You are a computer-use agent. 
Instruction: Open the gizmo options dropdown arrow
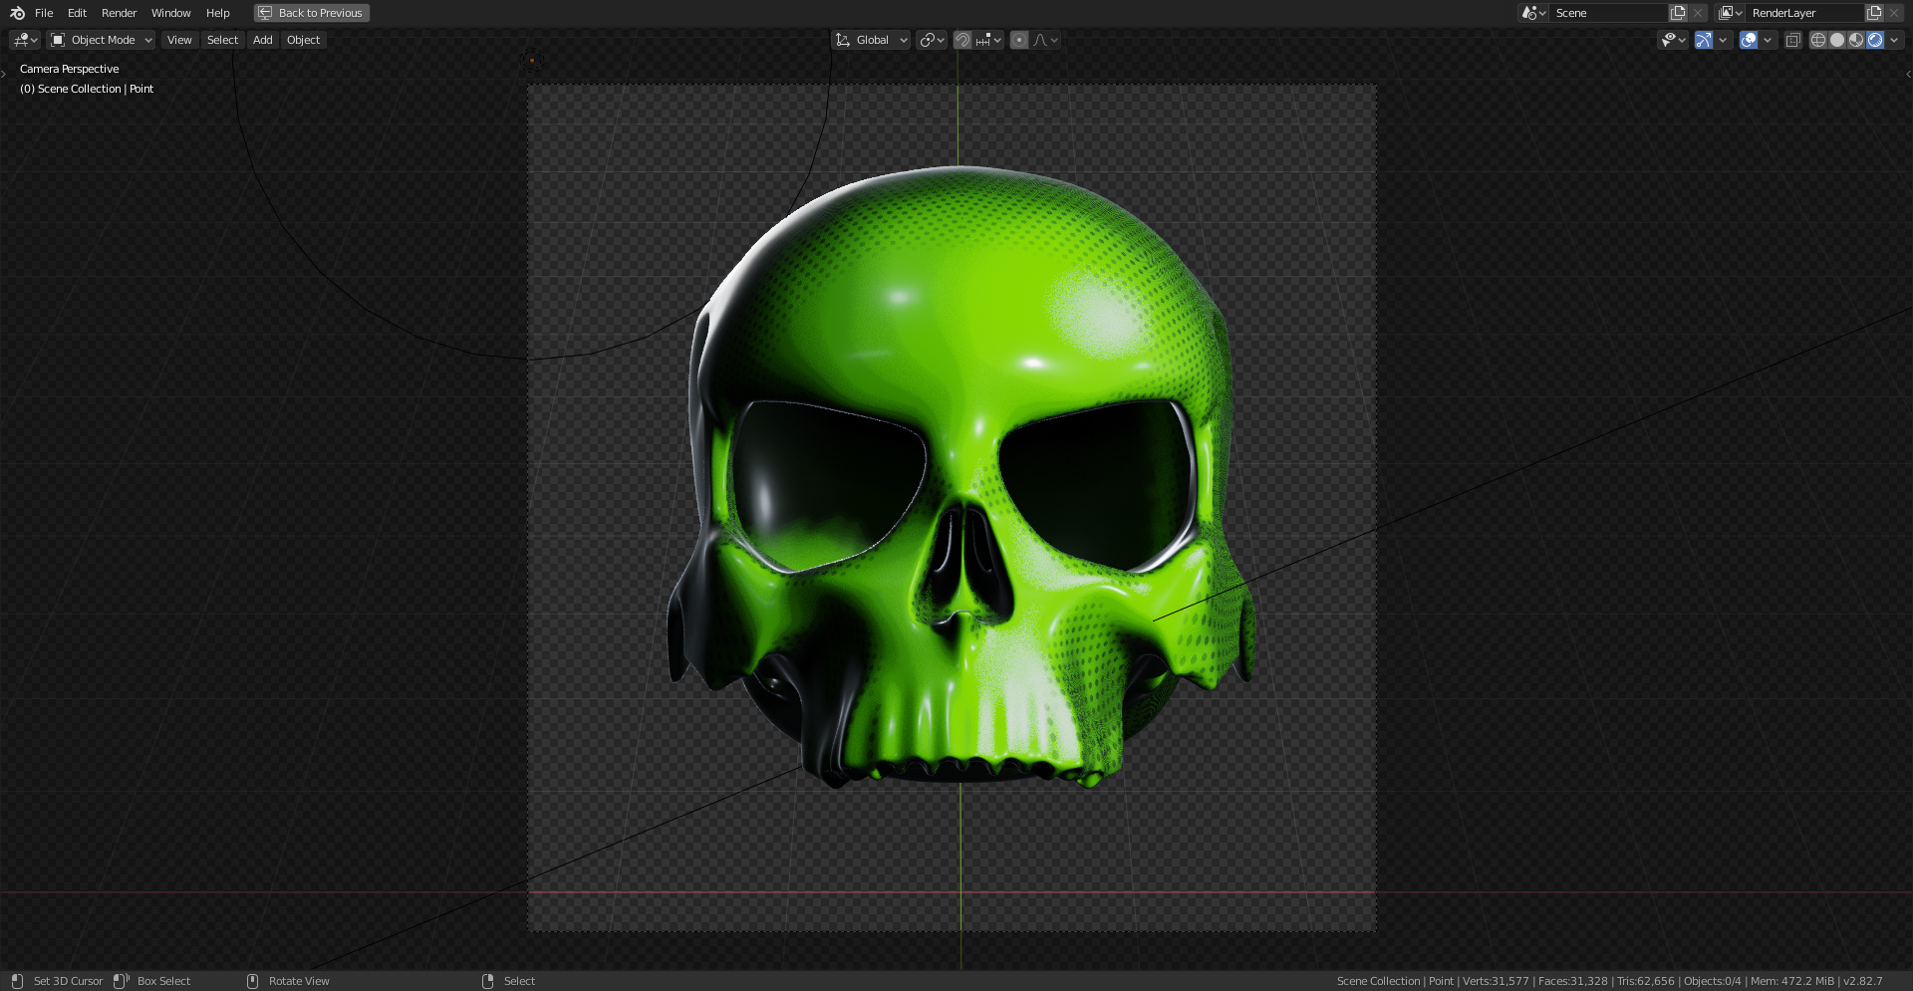tap(1723, 40)
